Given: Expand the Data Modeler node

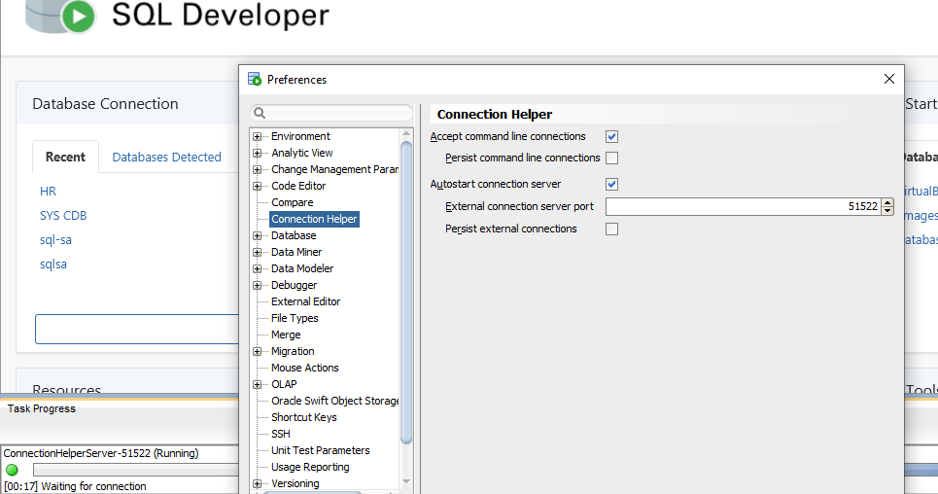Looking at the screenshot, I should tap(258, 268).
